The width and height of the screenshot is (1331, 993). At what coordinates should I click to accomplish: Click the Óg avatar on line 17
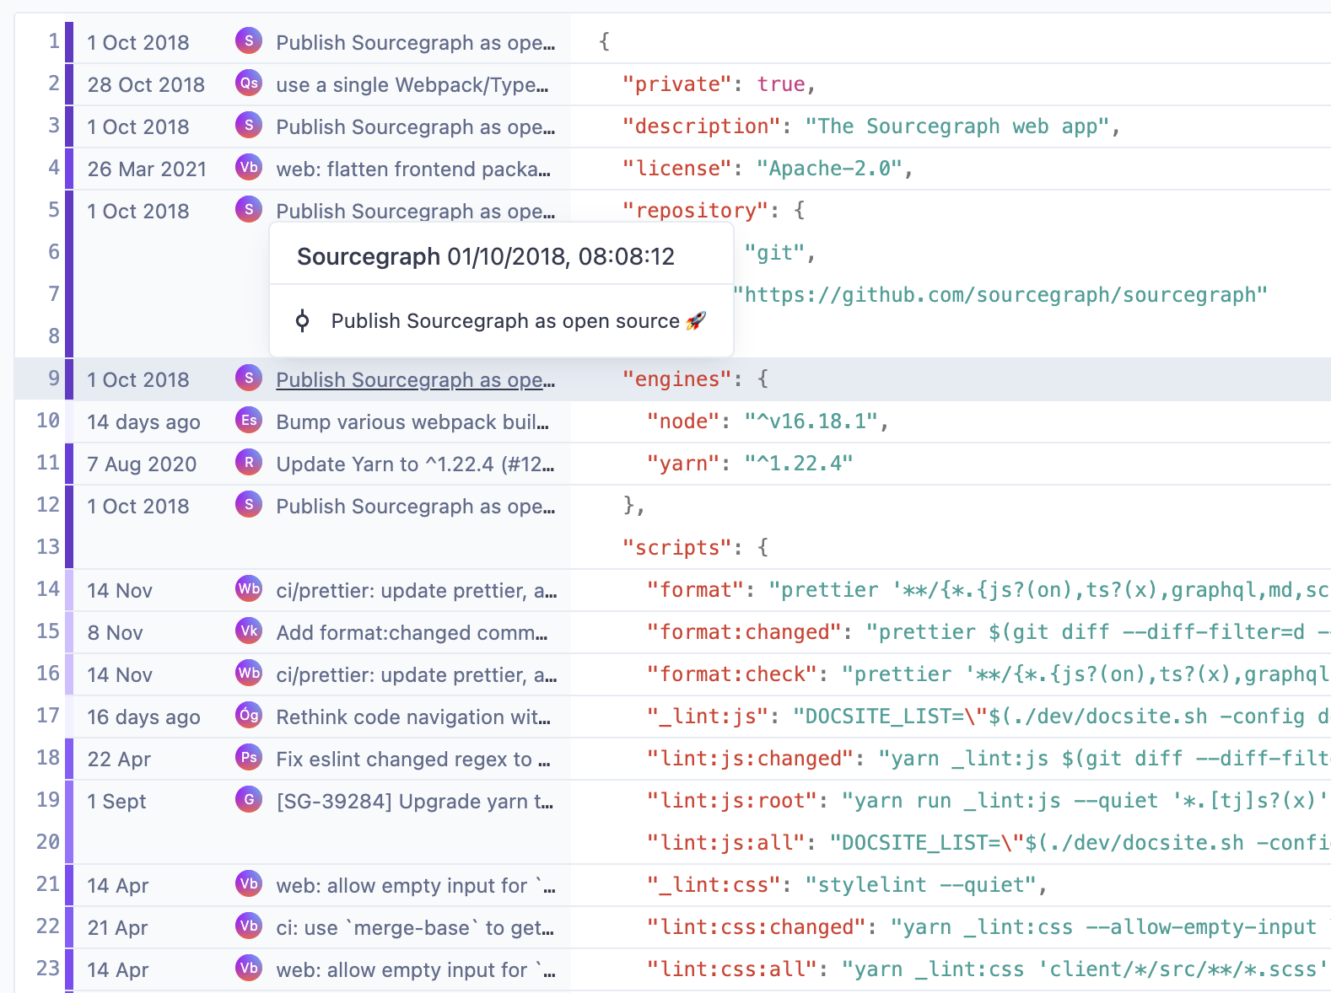click(x=249, y=715)
